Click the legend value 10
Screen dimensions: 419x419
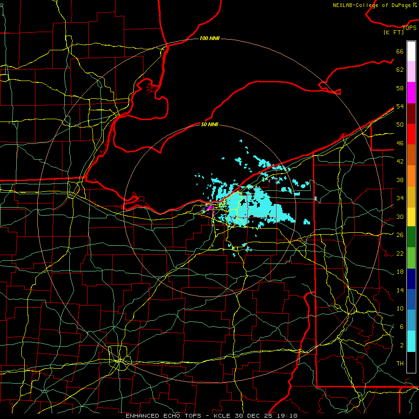[400, 308]
